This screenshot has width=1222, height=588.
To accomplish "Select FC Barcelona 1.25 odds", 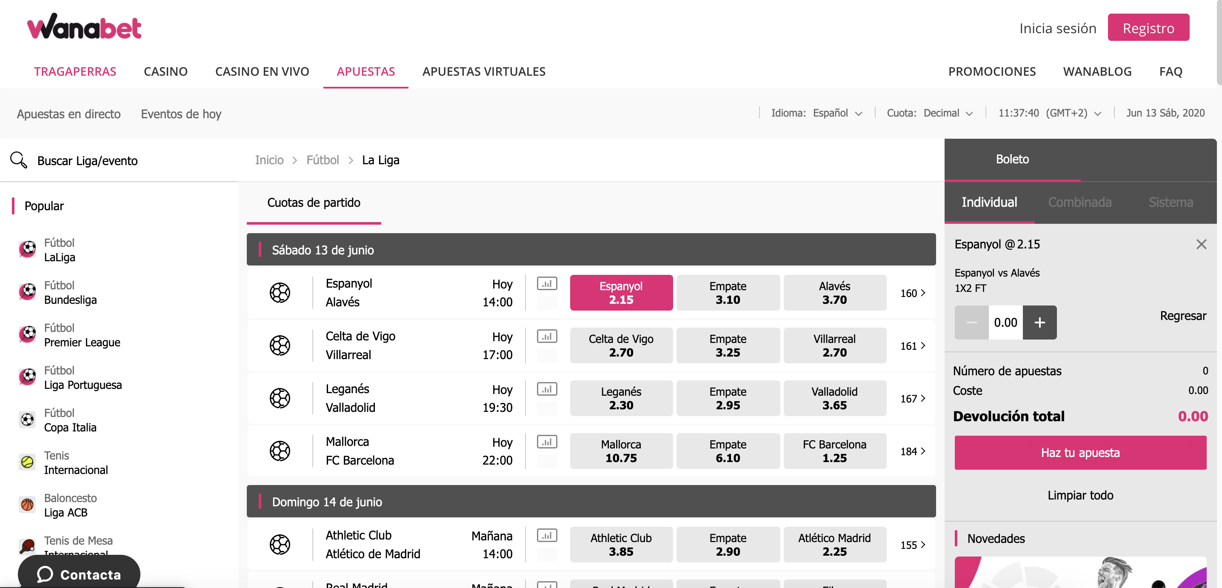I will [834, 451].
